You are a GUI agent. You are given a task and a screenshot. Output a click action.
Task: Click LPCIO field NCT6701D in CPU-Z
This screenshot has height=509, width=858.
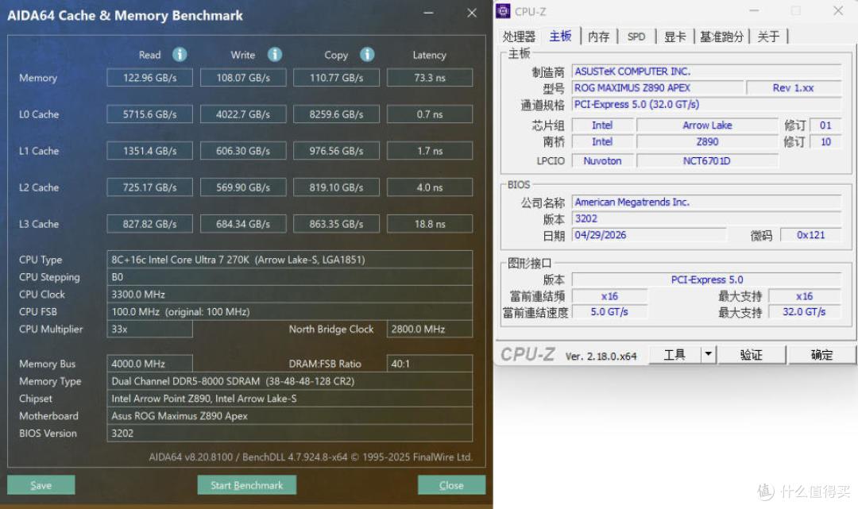click(707, 160)
